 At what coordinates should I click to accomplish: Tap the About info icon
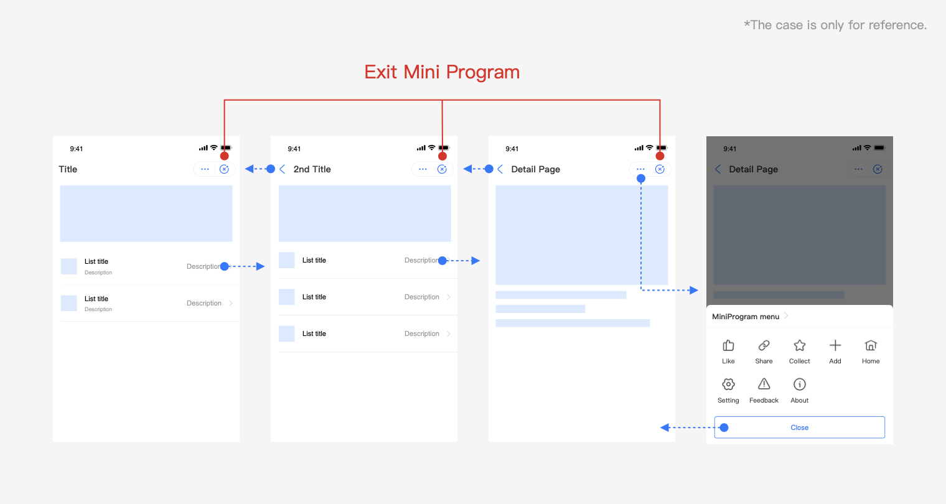click(800, 384)
